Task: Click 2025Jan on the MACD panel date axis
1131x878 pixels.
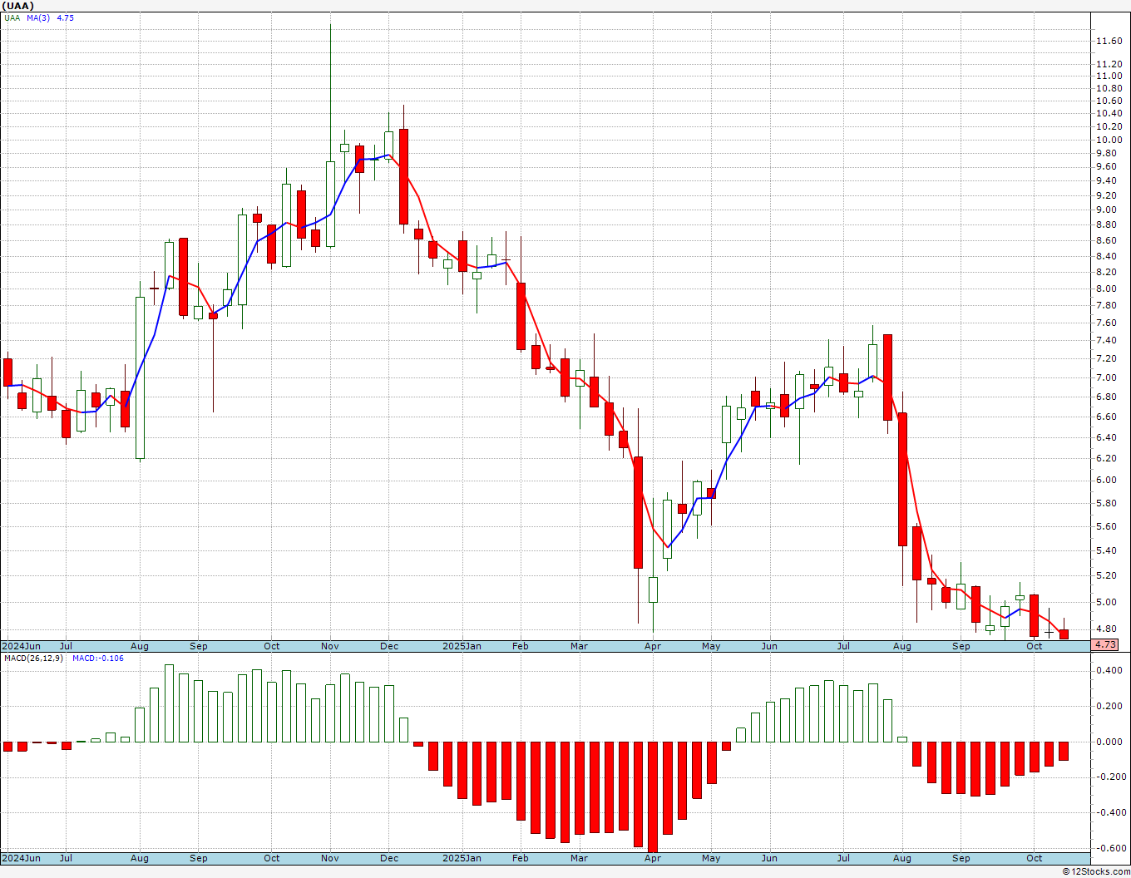Action: pyautogui.click(x=462, y=858)
